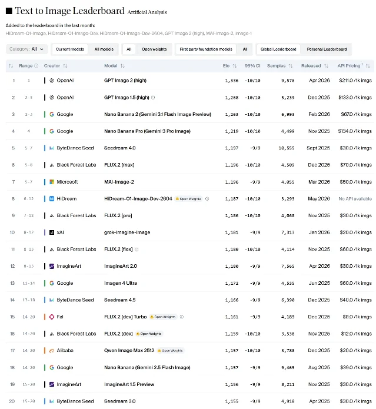Click the Open Weights badge on Qwen Image Max 2512
Viewport: 376px width, 409px height.
170,351
